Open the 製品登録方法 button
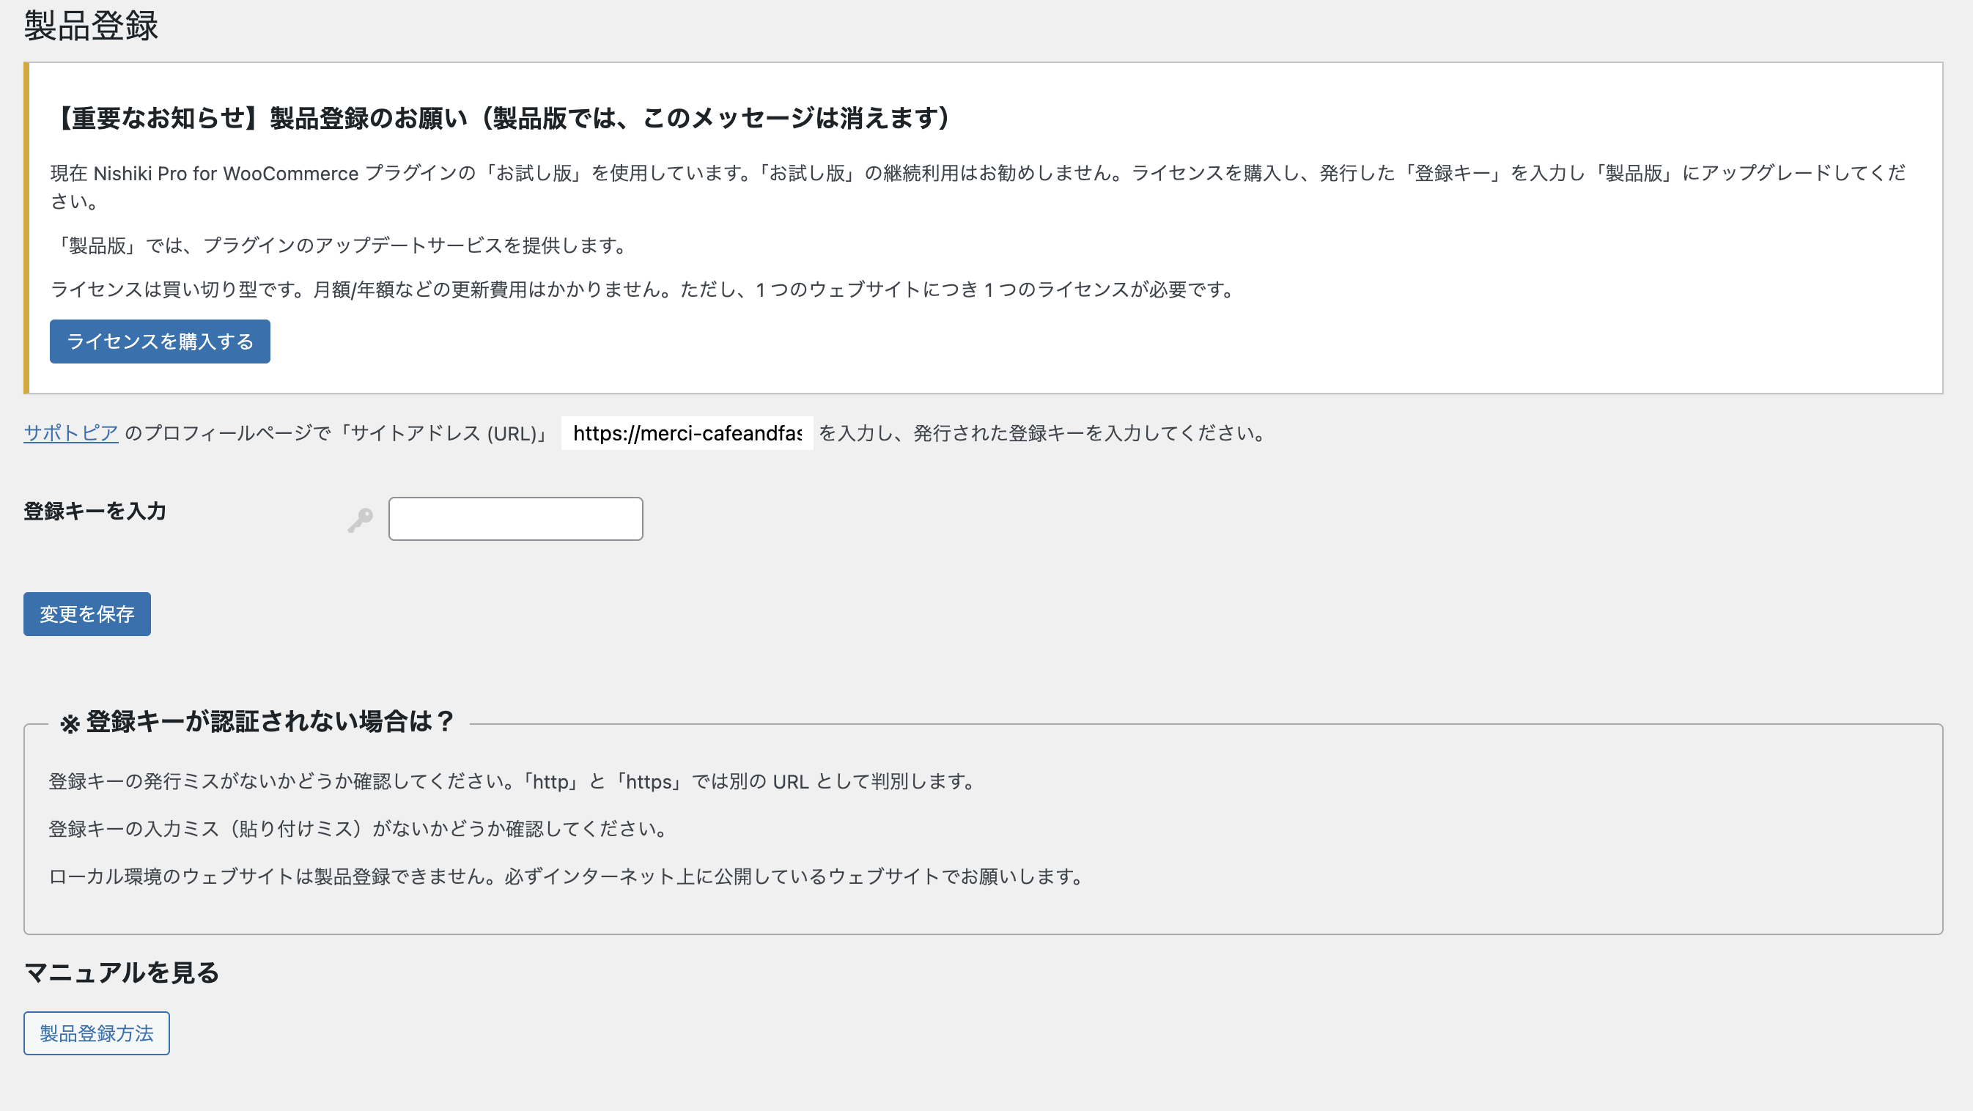The image size is (1973, 1111). pyautogui.click(x=96, y=1033)
